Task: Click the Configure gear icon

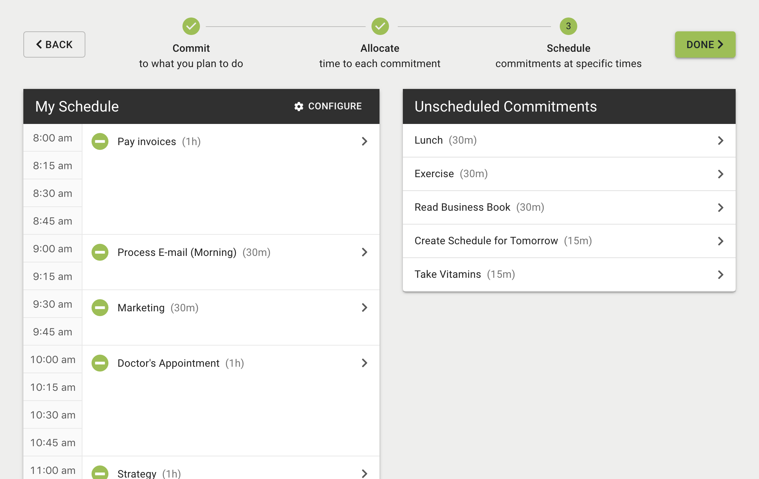Action: [299, 106]
